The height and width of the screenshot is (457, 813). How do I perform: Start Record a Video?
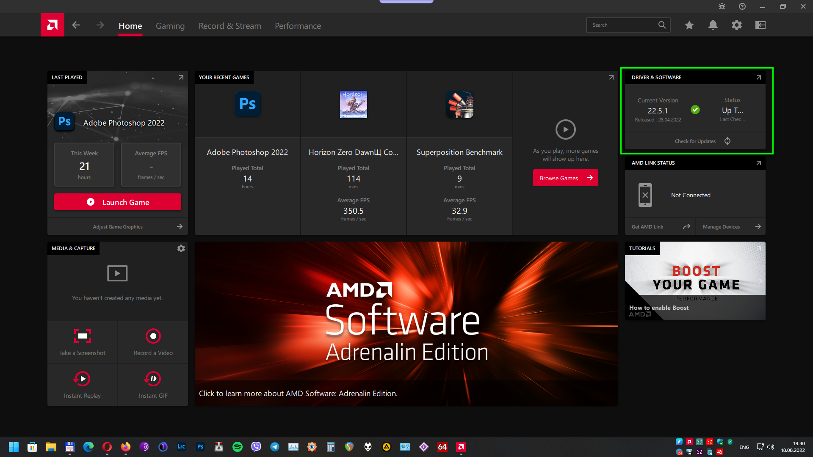pos(153,336)
